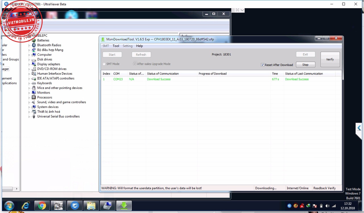364x213 pixels.
Task: Open the Tool menu
Action: (x=116, y=46)
